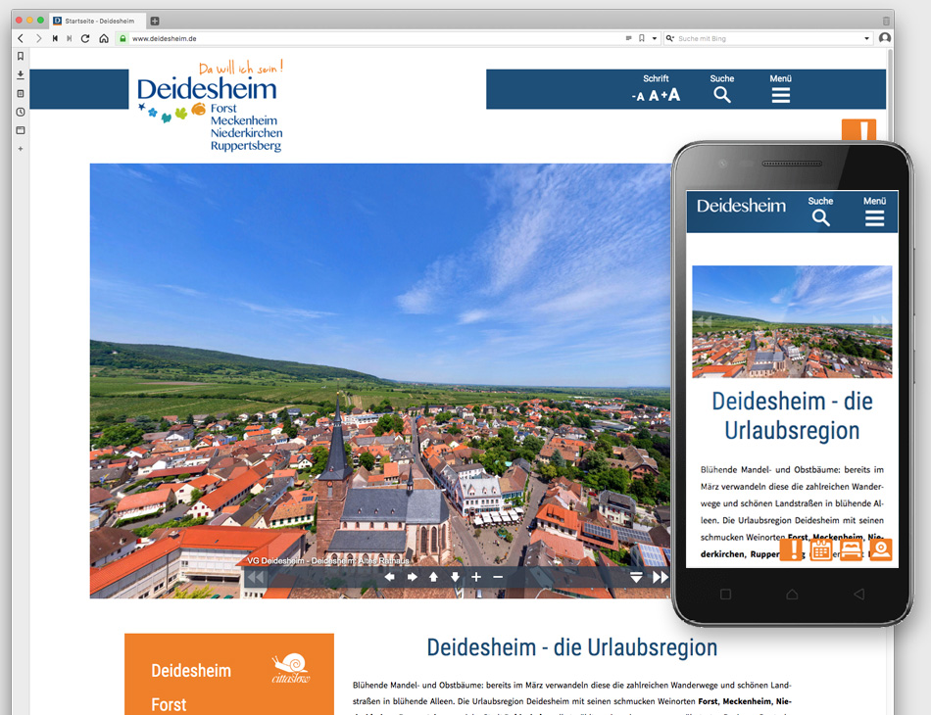
Task: Zoom in the panorama with plus button
Action: point(476,577)
